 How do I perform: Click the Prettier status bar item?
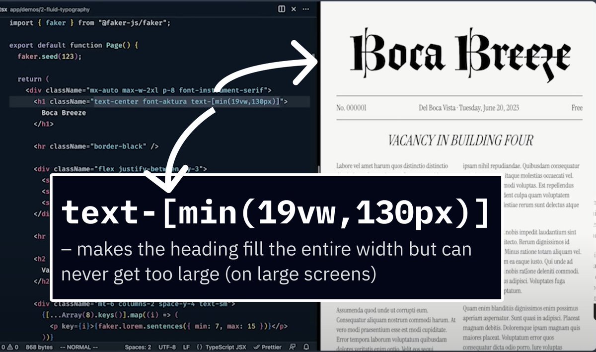pos(267,347)
